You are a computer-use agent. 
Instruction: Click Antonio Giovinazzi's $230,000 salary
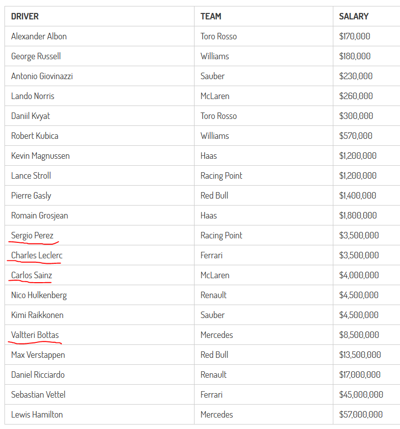pos(356,76)
